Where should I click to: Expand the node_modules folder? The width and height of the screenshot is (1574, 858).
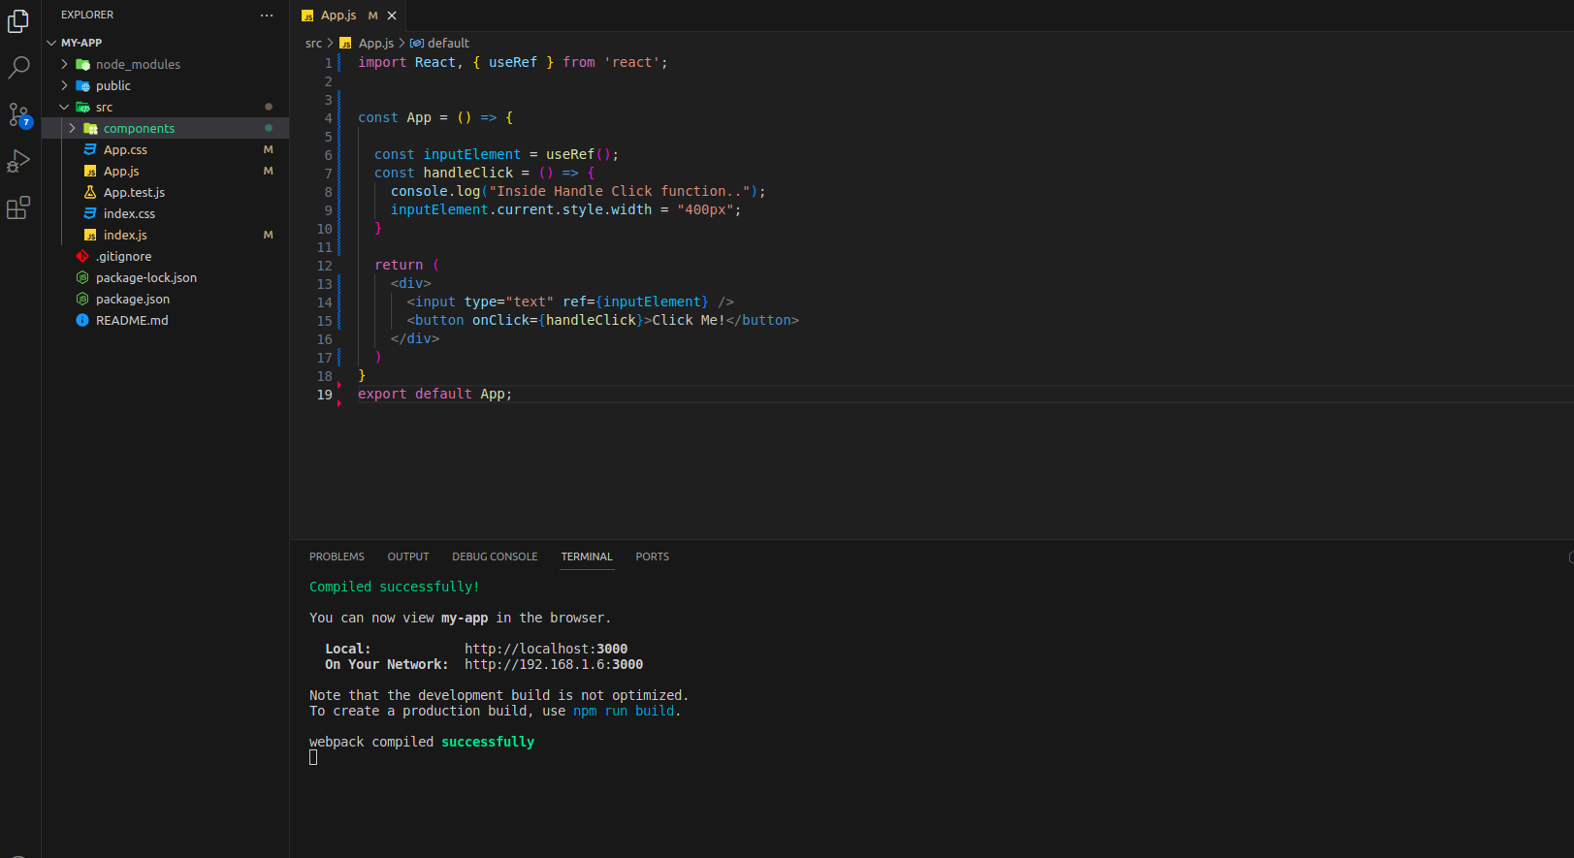click(x=138, y=65)
